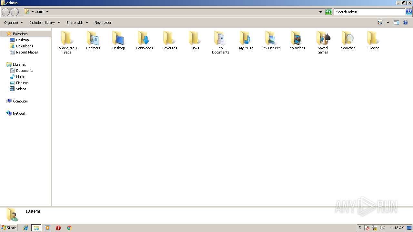This screenshot has width=413, height=232.
Task: Click the Search admin input field
Action: click(369, 12)
